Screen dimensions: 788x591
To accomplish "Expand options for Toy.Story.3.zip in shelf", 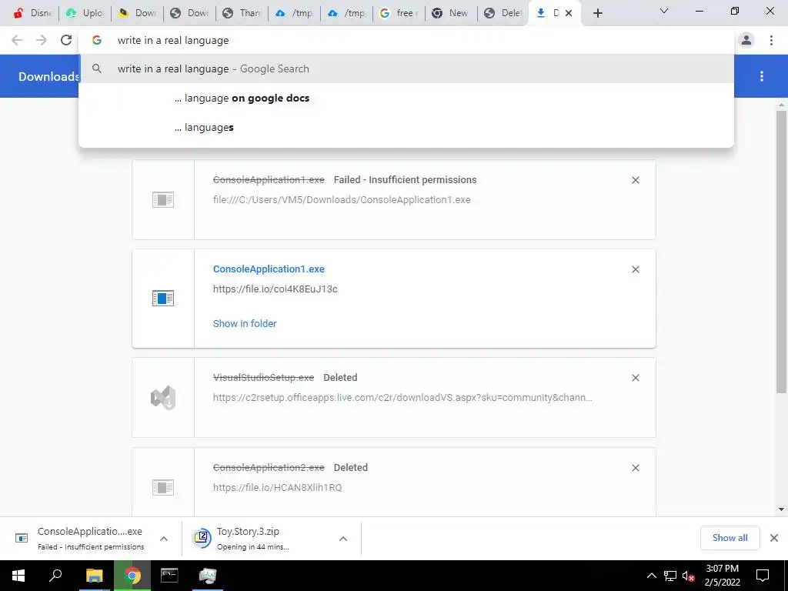I will pos(343,539).
